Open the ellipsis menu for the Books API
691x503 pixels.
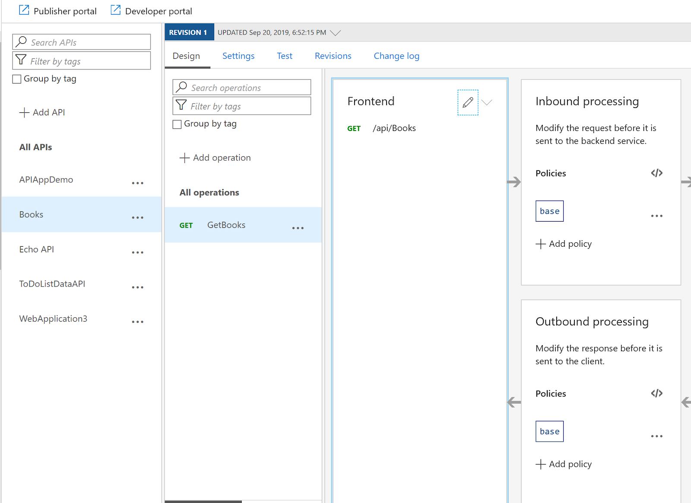click(137, 218)
